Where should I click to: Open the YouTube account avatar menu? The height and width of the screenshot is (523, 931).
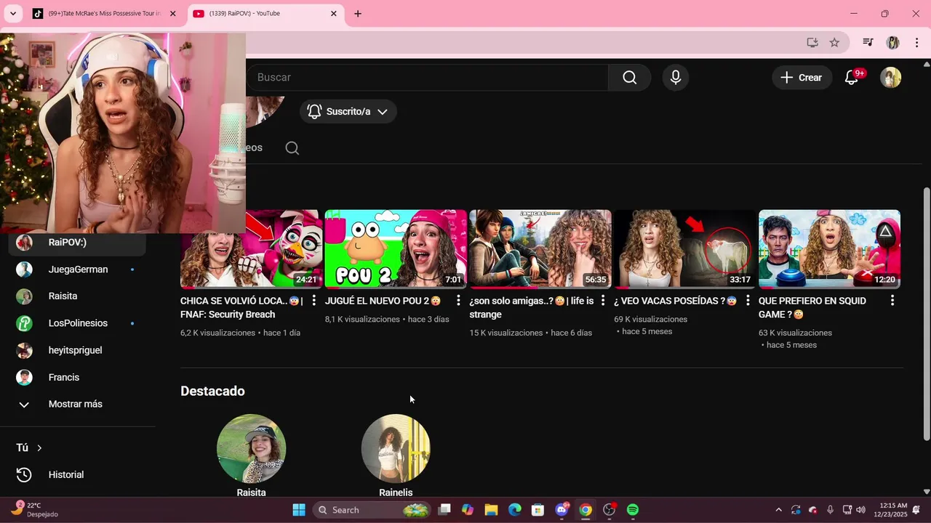[x=891, y=78]
